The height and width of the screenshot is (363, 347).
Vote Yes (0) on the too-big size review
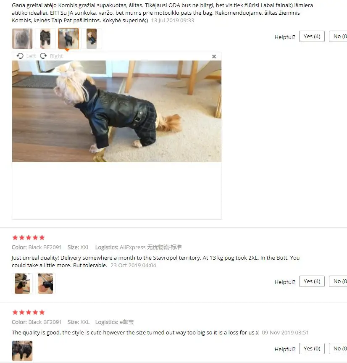tap(312, 348)
